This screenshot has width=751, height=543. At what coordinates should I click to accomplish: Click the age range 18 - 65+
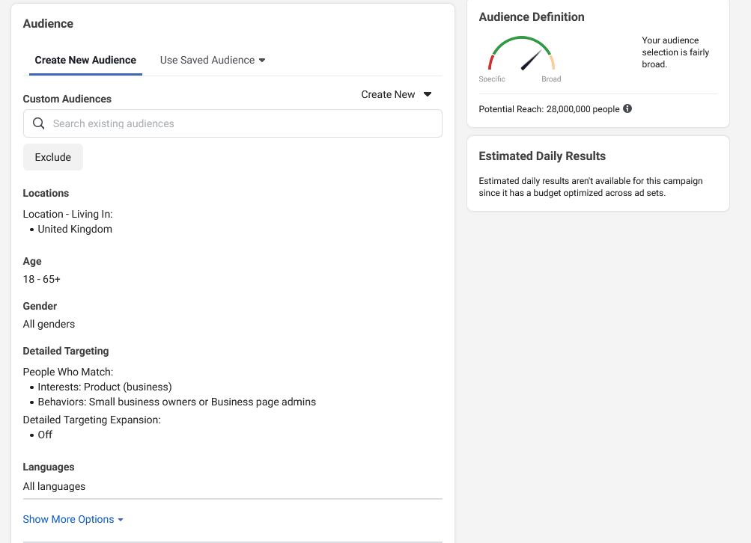[42, 279]
